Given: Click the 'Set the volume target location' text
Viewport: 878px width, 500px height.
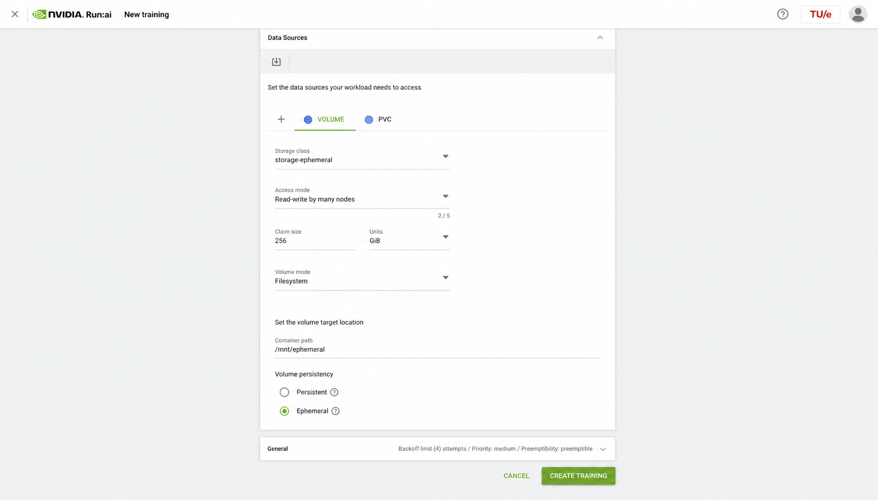Looking at the screenshot, I should [319, 322].
